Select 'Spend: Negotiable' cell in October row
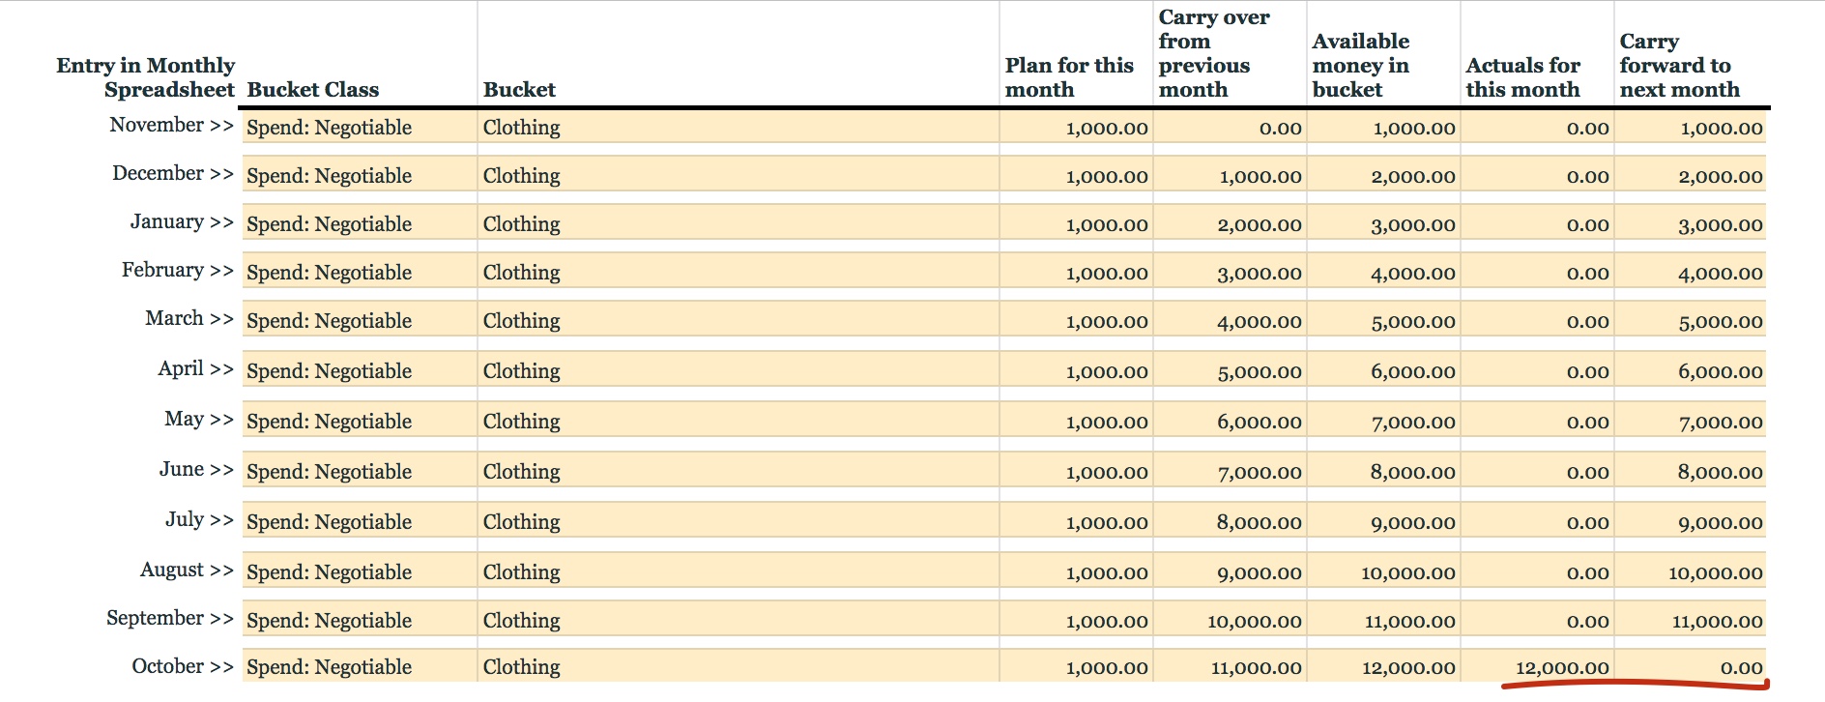Screen dimensions: 1825x702 [x=360, y=666]
